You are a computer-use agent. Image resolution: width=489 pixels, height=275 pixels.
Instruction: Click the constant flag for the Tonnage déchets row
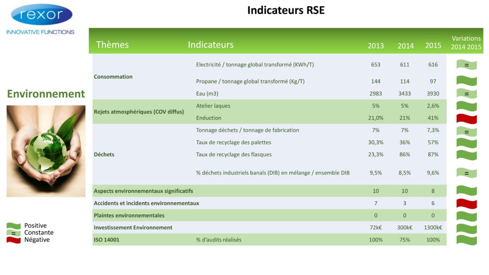pos(466,131)
